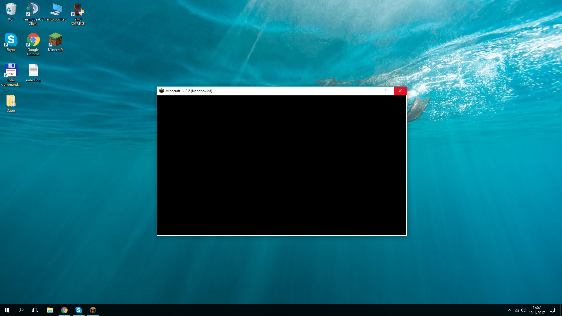This screenshot has height=316, width=562.
Task: Open the Windows Start menu
Action: pyautogui.click(x=7, y=310)
